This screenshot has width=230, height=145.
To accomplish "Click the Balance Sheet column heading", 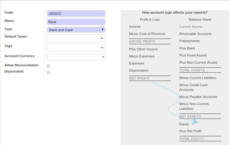I will tap(200, 20).
